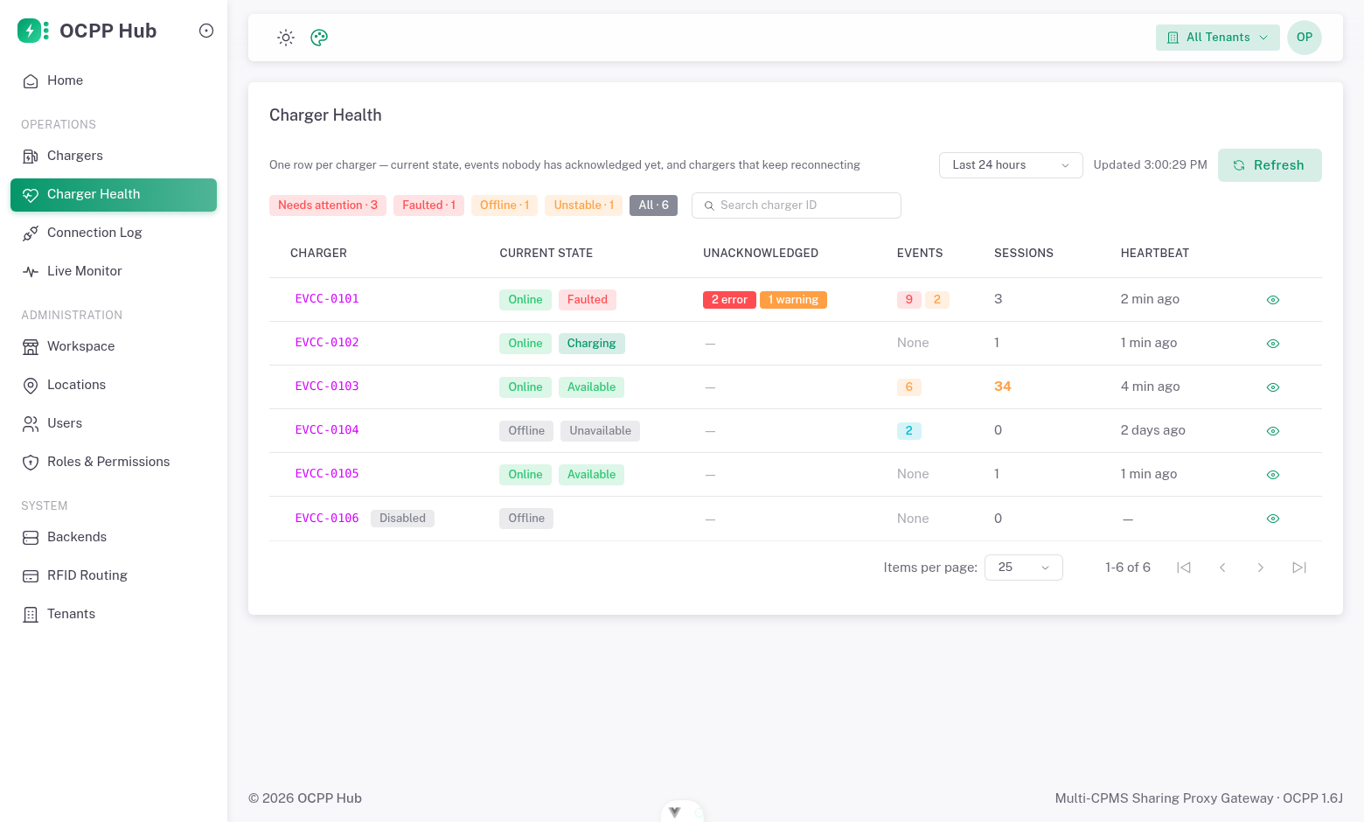Screen dimensions: 1364x822
Task: View details eye icon for EVCC-0101
Action: 1273,300
